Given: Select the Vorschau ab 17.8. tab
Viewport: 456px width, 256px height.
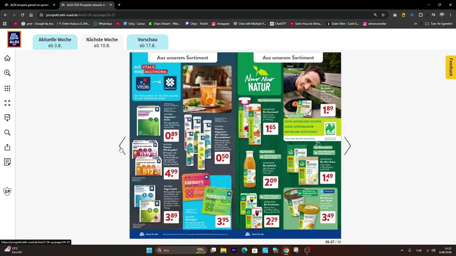Looking at the screenshot, I should point(147,42).
